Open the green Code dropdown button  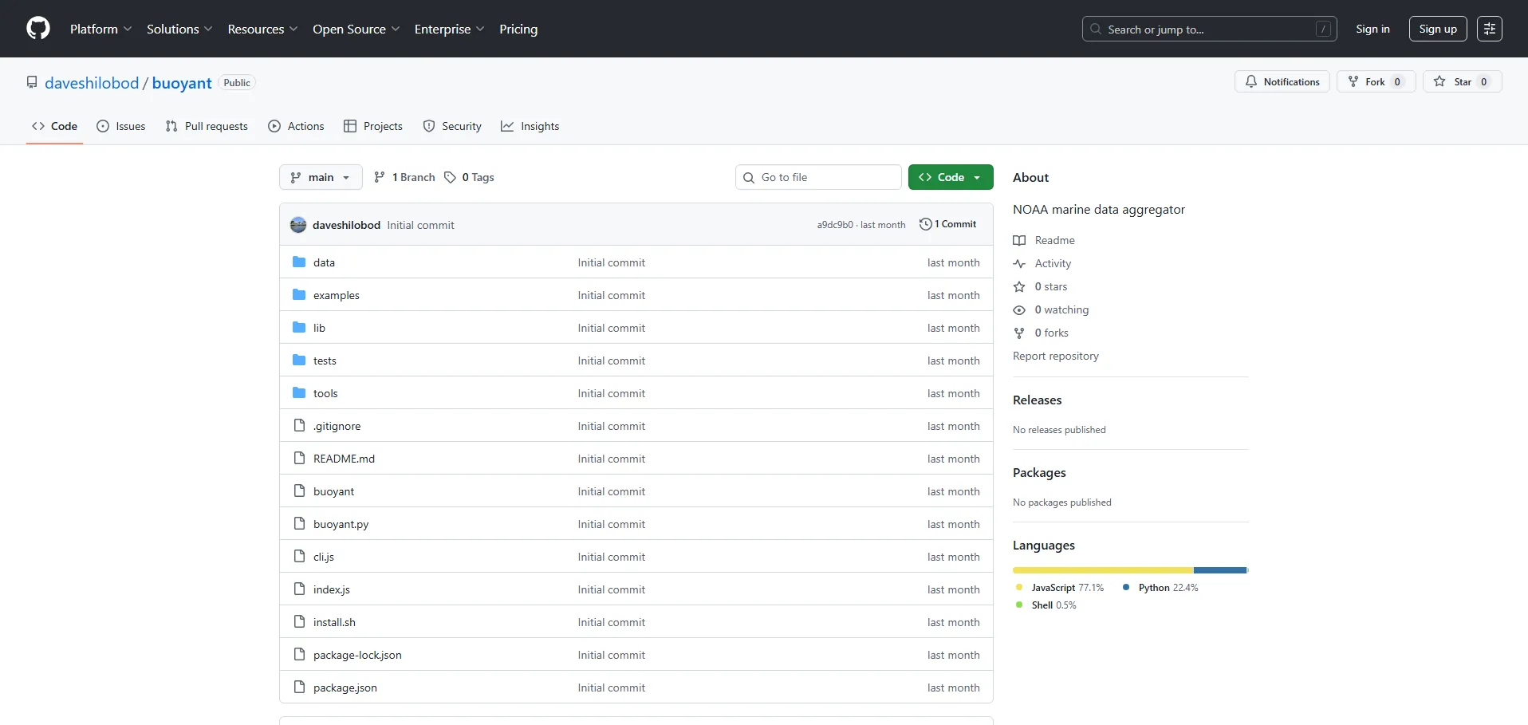pyautogui.click(x=950, y=177)
